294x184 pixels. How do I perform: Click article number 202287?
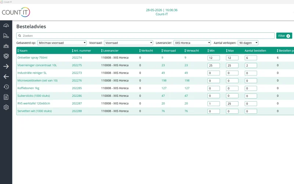(77, 103)
